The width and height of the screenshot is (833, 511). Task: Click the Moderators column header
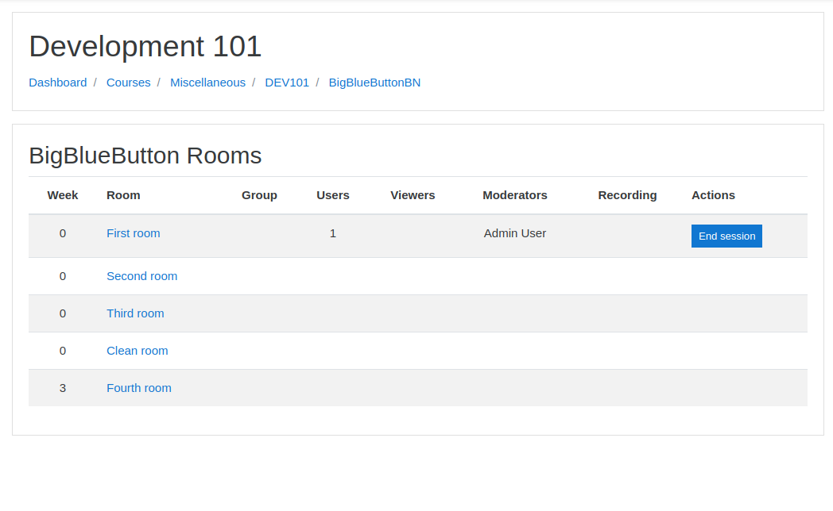515,195
